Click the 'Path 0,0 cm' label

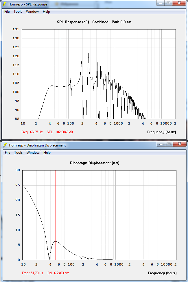coord(121,22)
